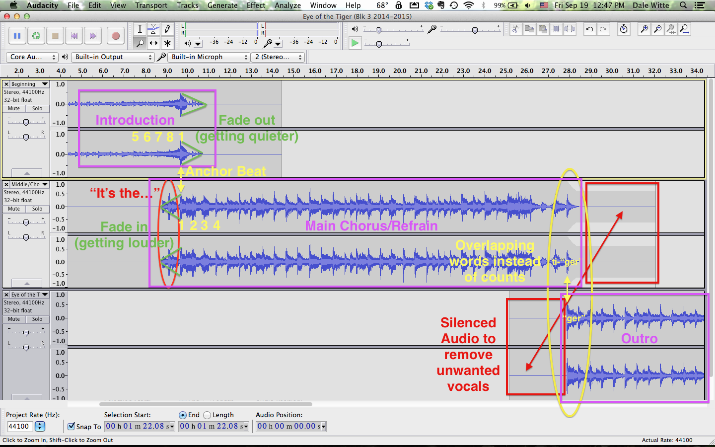Select the Selection (I-beam) tool

[x=140, y=29]
